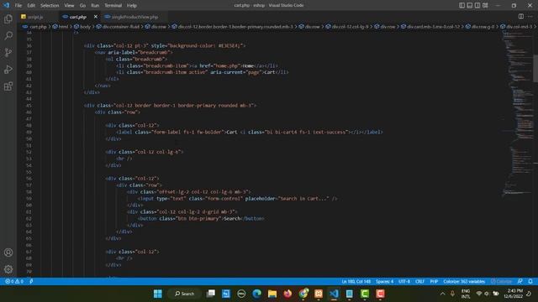Click UTF-8 encoding status

pos(404,281)
